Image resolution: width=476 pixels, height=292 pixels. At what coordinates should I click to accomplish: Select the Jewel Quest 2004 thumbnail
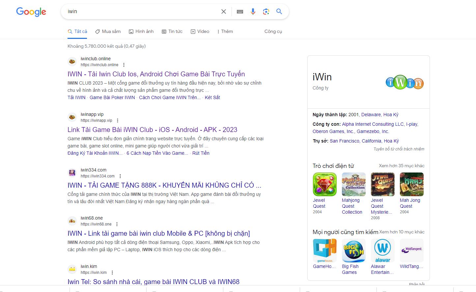point(324,184)
